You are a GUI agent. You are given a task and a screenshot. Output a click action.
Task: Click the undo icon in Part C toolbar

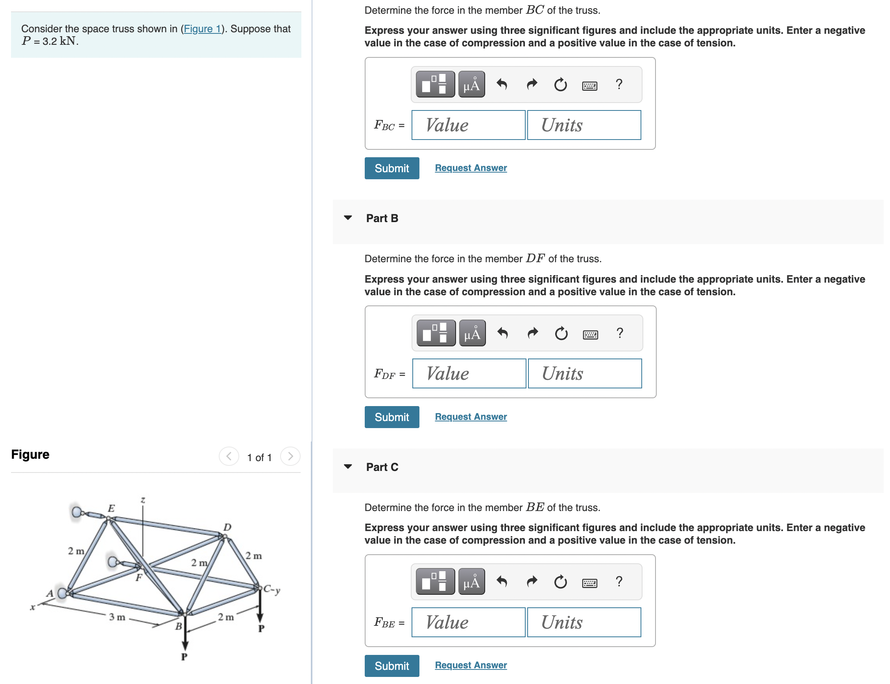502,581
